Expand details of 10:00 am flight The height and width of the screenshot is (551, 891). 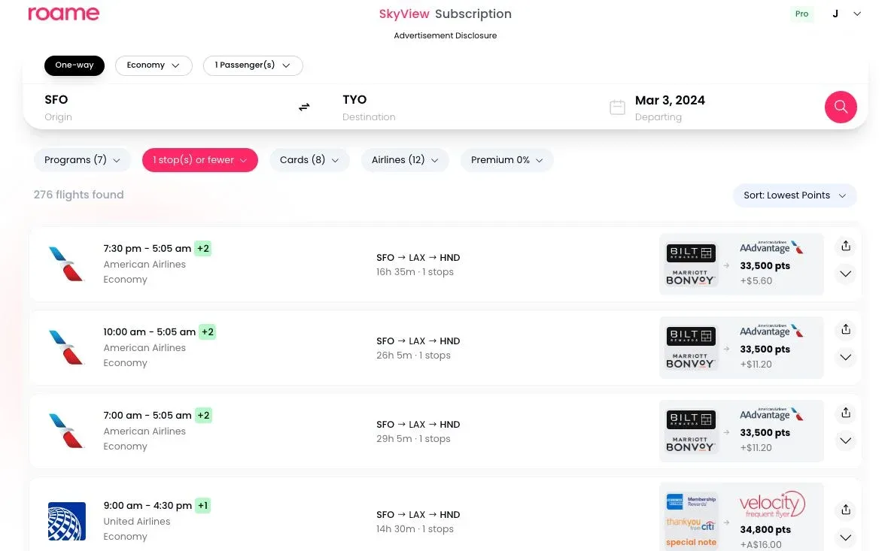pyautogui.click(x=846, y=358)
